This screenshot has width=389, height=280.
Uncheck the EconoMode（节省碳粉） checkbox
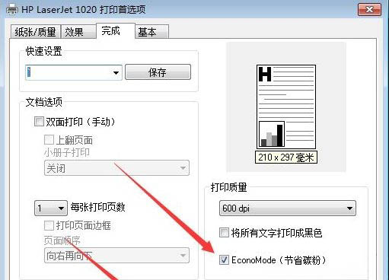224,259
